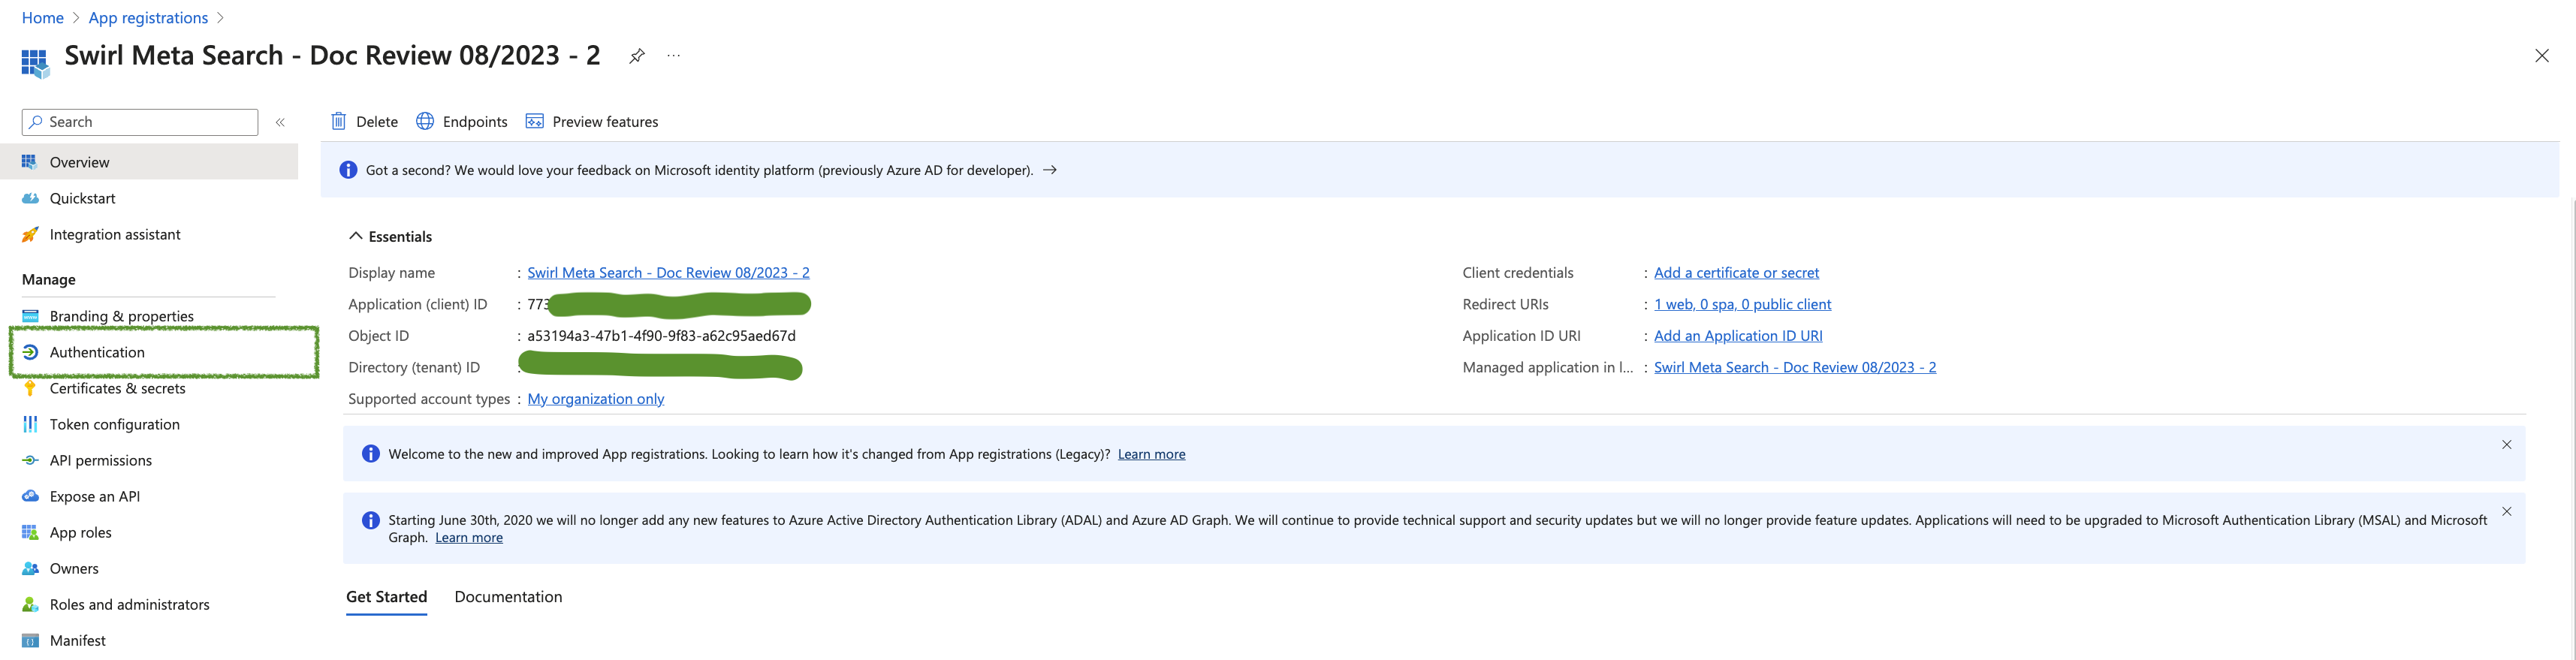Click the App roles grid icon
Image resolution: width=2576 pixels, height=660 pixels.
pos(30,532)
